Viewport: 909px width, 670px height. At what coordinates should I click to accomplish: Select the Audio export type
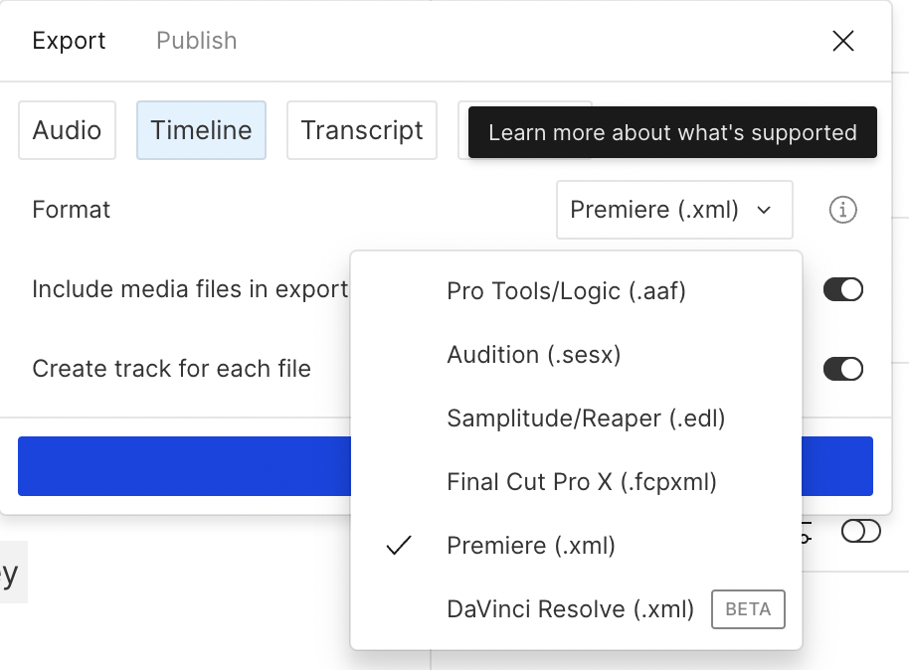(x=67, y=130)
